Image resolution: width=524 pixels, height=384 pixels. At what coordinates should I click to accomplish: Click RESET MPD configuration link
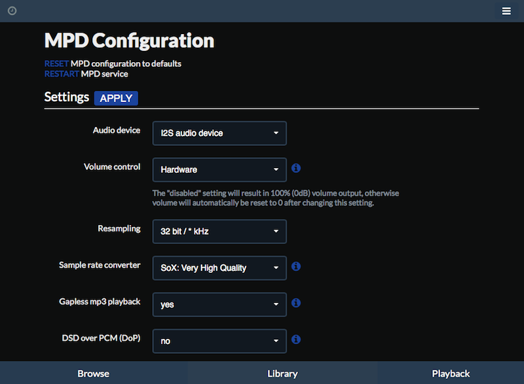coord(56,63)
